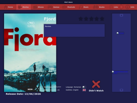
Task: Open the Info page
Action: point(130,7)
